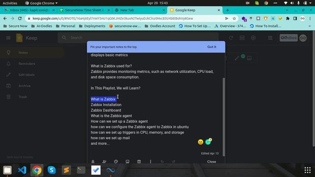Click the Keep search field
This screenshot has height=177, width=315.
tap(138, 38)
